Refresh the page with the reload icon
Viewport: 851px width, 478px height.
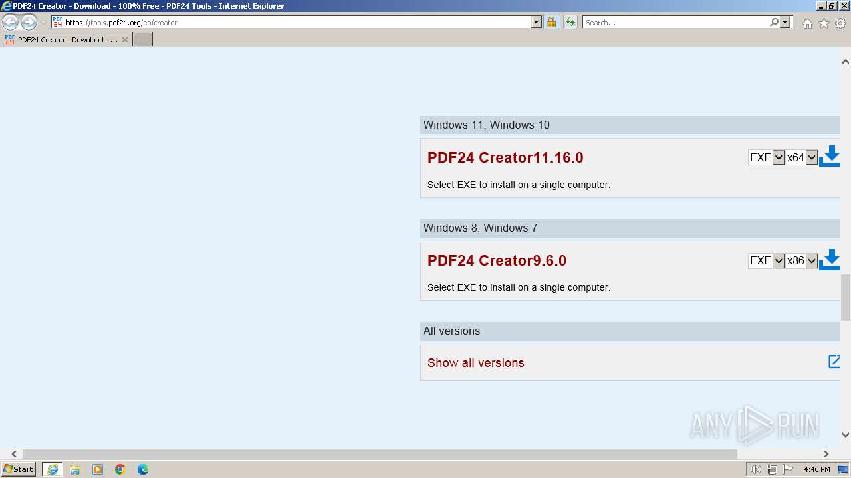(570, 22)
